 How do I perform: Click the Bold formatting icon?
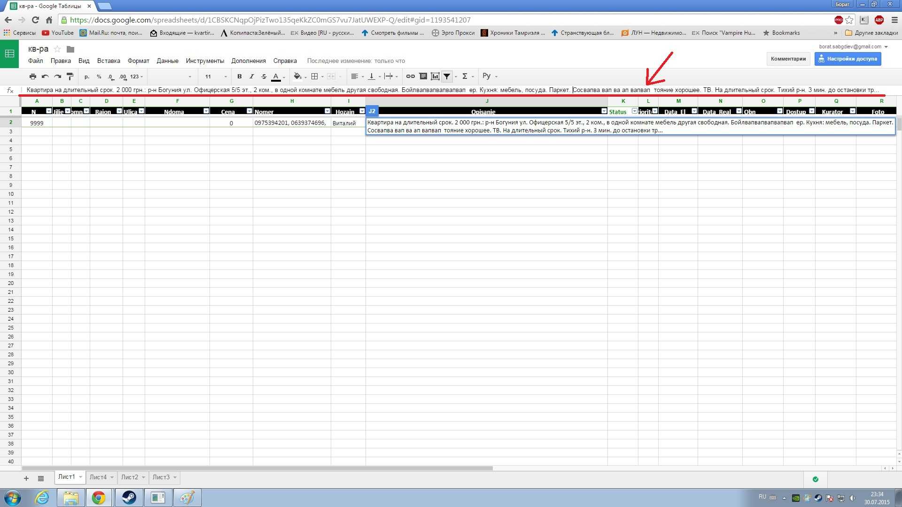click(x=239, y=76)
